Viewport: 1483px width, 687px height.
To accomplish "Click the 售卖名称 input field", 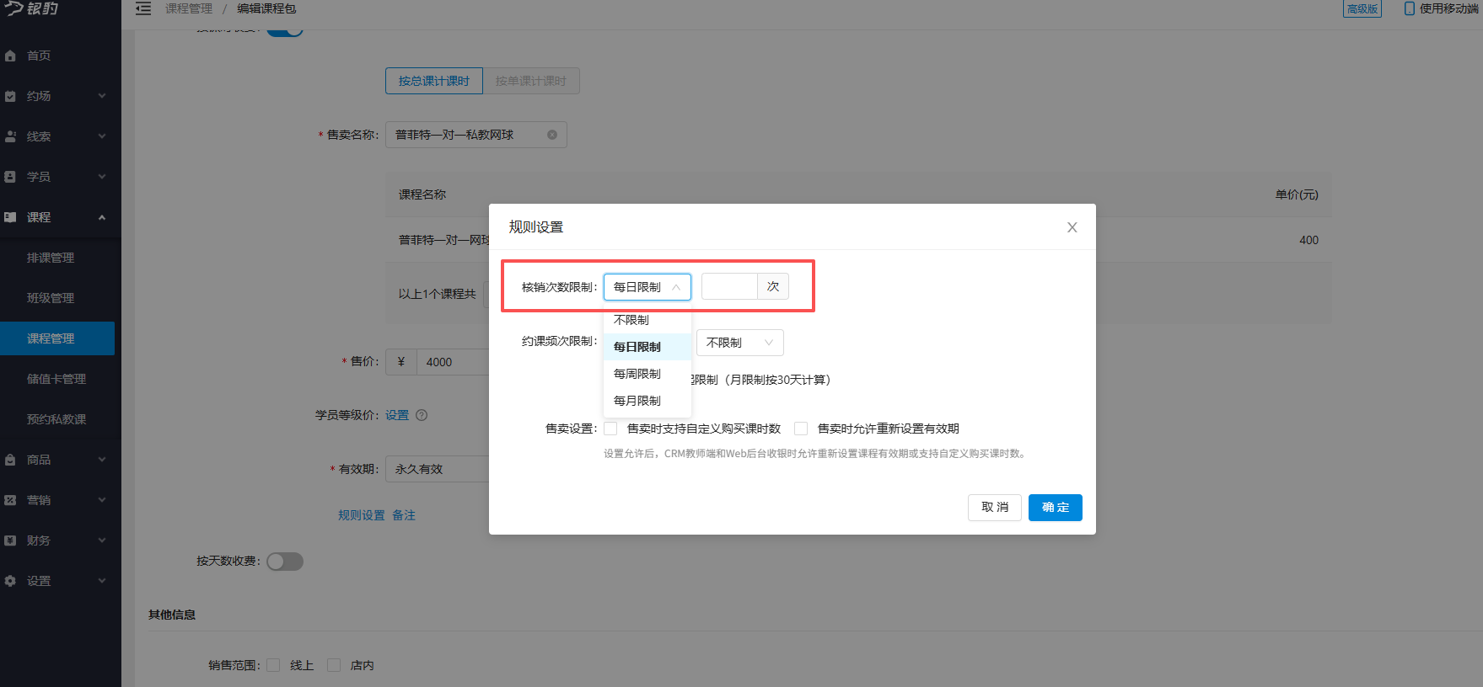I will [x=476, y=135].
